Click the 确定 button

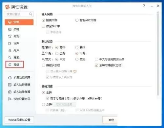110,120
